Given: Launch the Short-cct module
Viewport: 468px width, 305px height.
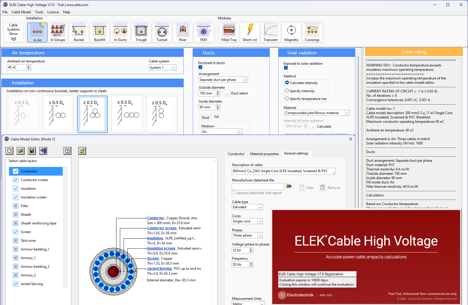Looking at the screenshot, I should click(250, 33).
